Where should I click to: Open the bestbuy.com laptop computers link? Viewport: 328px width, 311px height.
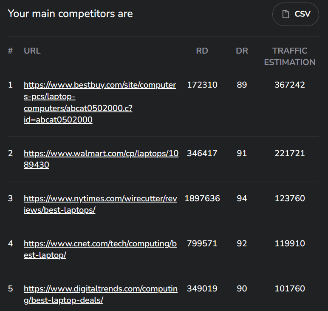[x=100, y=103]
